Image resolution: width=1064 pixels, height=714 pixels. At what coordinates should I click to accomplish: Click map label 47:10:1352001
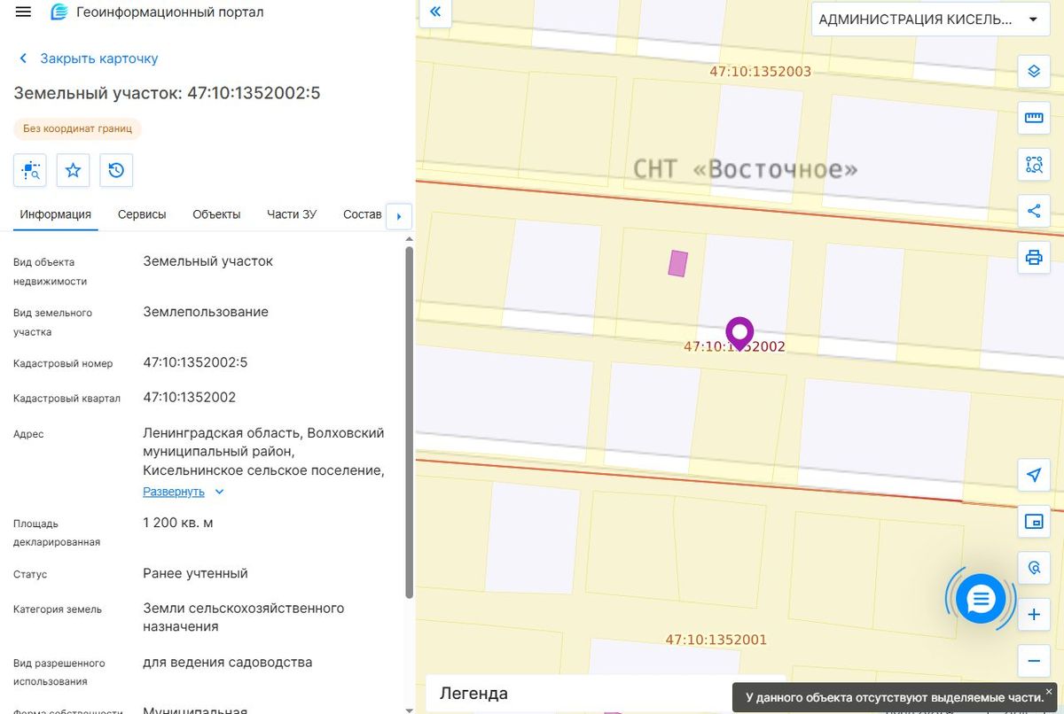click(716, 640)
